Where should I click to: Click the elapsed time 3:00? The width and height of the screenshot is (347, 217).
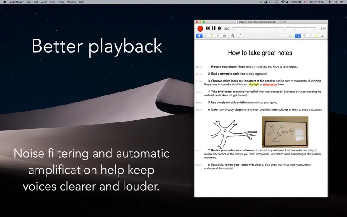click(x=226, y=29)
